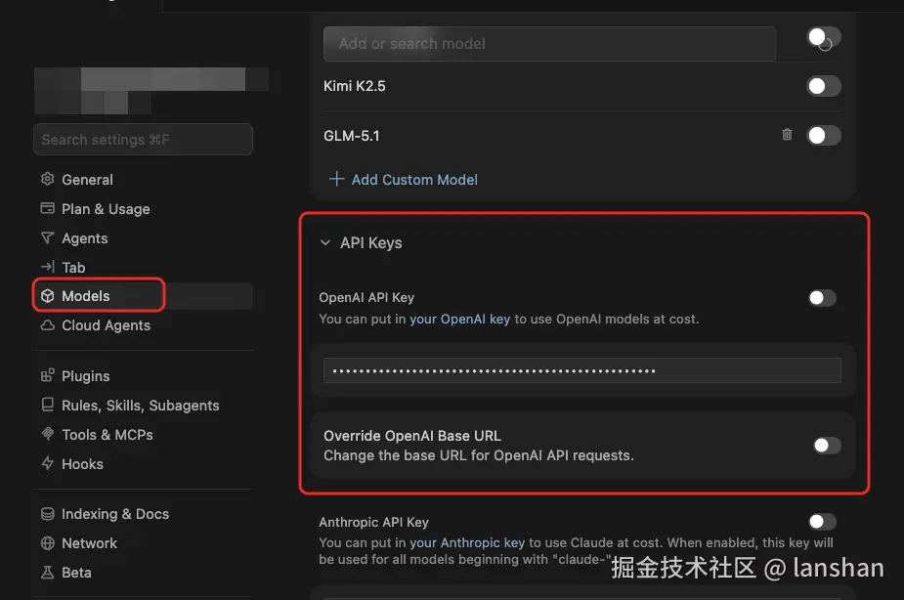The height and width of the screenshot is (600, 904).
Task: Click the masked OpenAI API key field
Action: (x=582, y=370)
